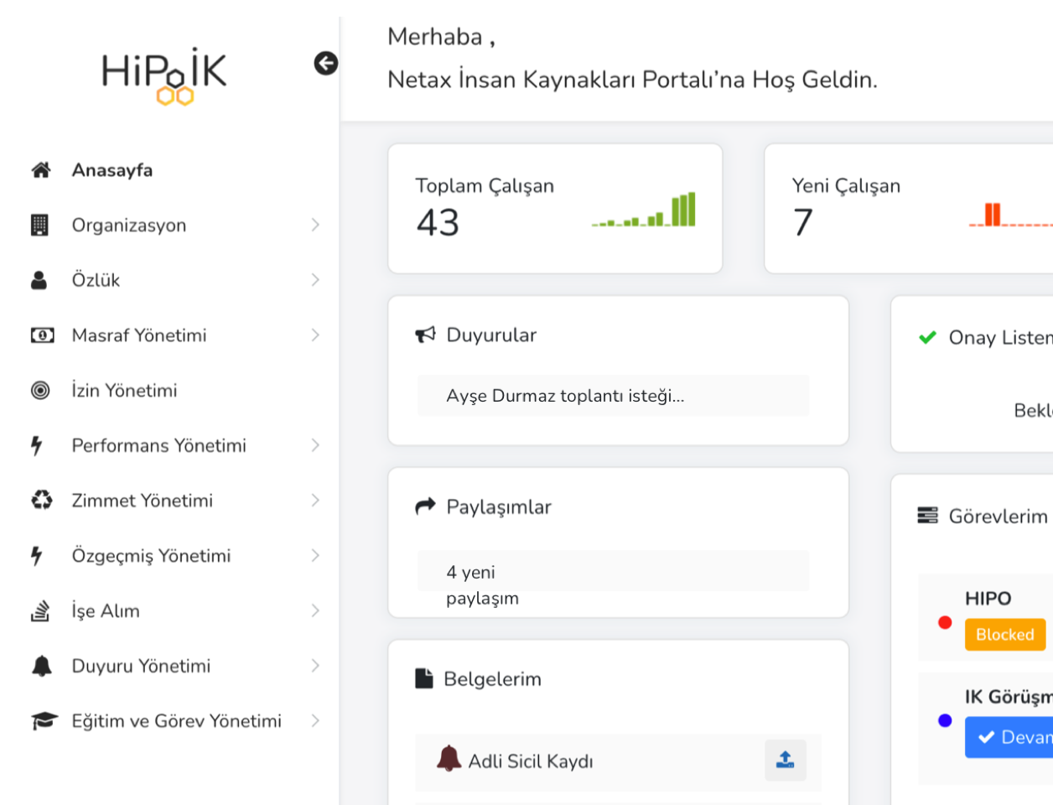
Task: Click the Özlük menu label
Action: [96, 280]
